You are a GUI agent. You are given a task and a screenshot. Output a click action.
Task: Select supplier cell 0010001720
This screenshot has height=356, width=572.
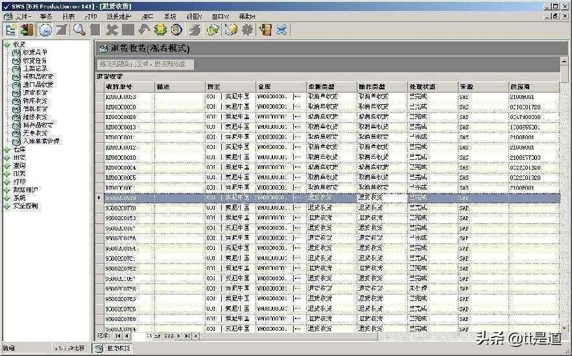(x=534, y=107)
